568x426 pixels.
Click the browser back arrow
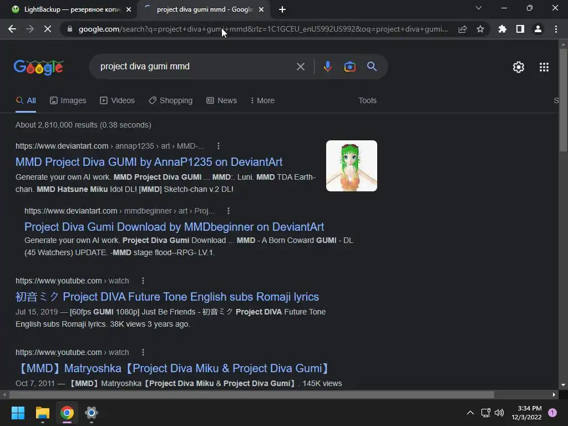click(12, 29)
